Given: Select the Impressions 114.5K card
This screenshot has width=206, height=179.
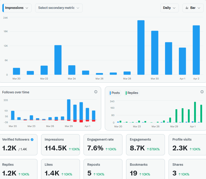Looking at the screenshot, I should (x=61, y=145).
